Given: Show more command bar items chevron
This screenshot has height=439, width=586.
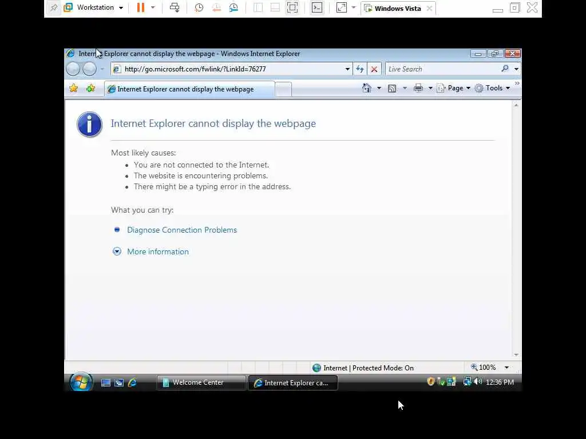Looking at the screenshot, I should coord(517,83).
